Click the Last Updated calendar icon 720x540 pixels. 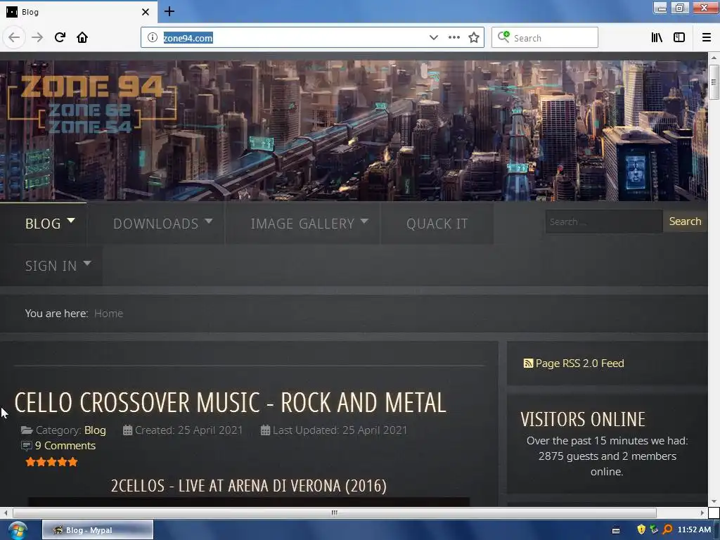tap(265, 430)
